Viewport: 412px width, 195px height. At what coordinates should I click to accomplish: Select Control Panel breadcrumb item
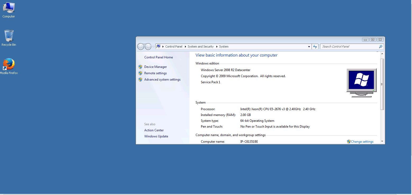(x=174, y=47)
